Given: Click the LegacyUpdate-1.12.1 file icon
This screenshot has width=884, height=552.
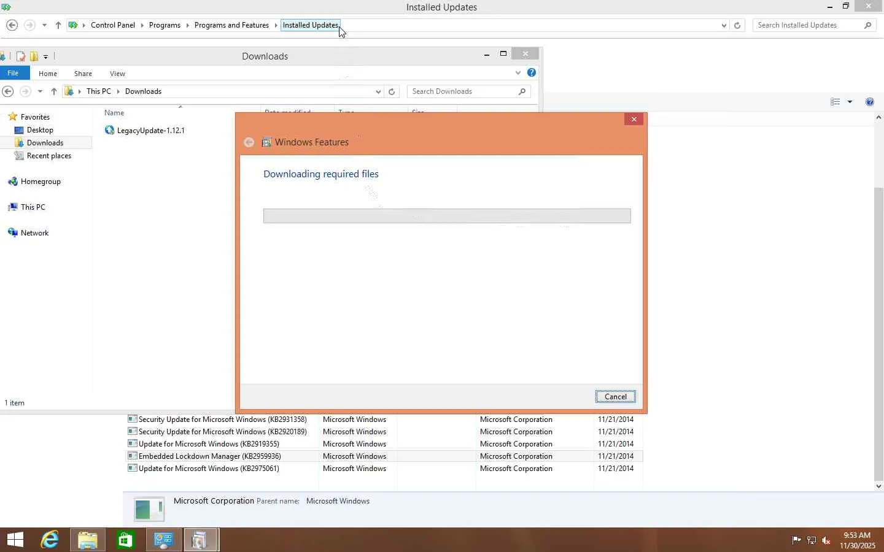Looking at the screenshot, I should coord(109,130).
